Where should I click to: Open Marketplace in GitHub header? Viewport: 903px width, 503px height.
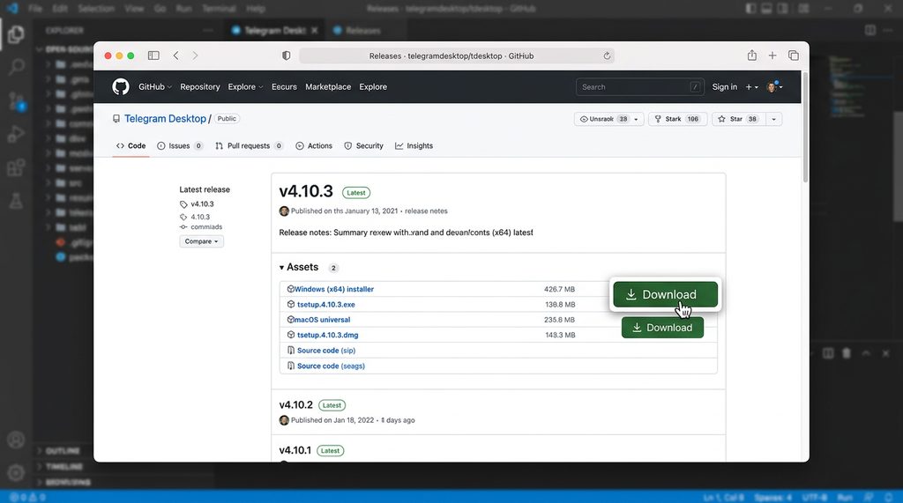pyautogui.click(x=328, y=87)
